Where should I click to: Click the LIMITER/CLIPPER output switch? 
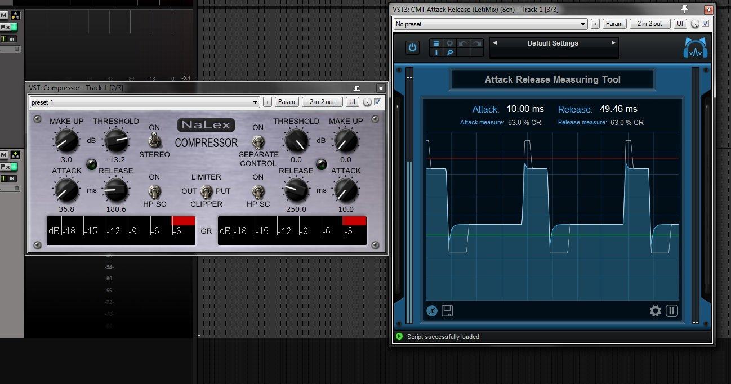206,191
